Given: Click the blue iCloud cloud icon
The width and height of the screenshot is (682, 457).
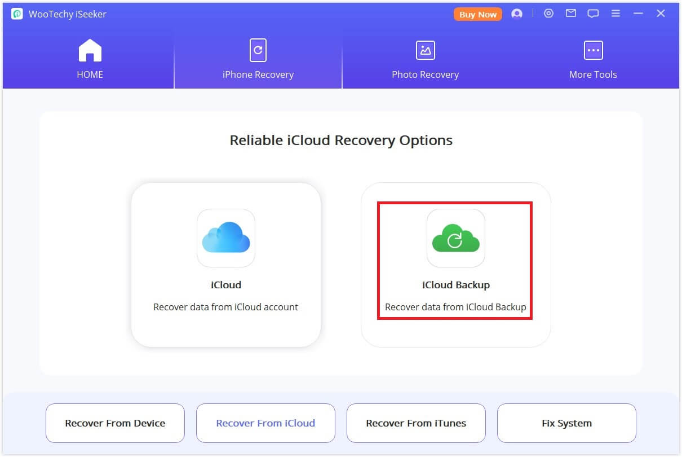Looking at the screenshot, I should point(226,238).
